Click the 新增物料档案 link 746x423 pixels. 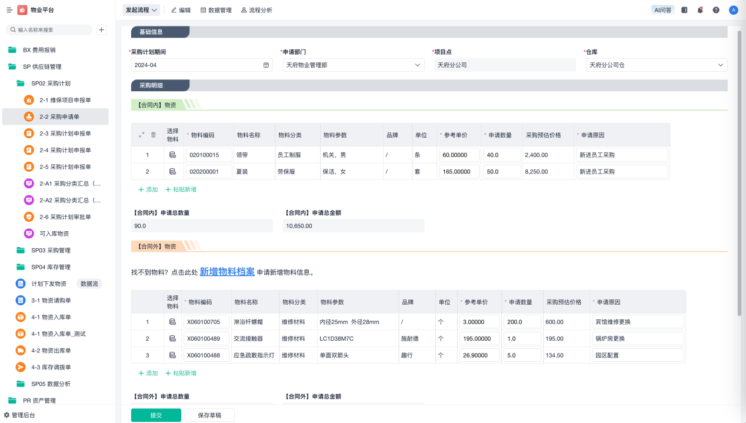point(227,271)
